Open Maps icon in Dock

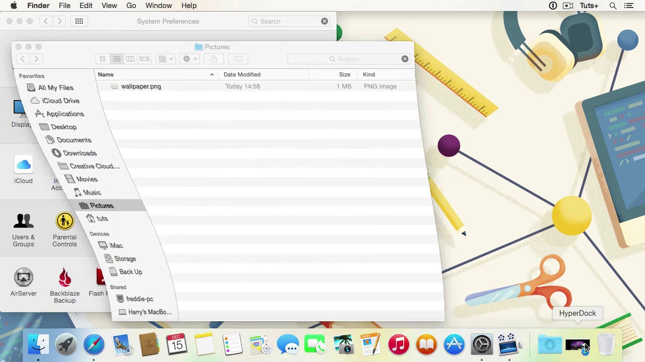click(x=260, y=345)
